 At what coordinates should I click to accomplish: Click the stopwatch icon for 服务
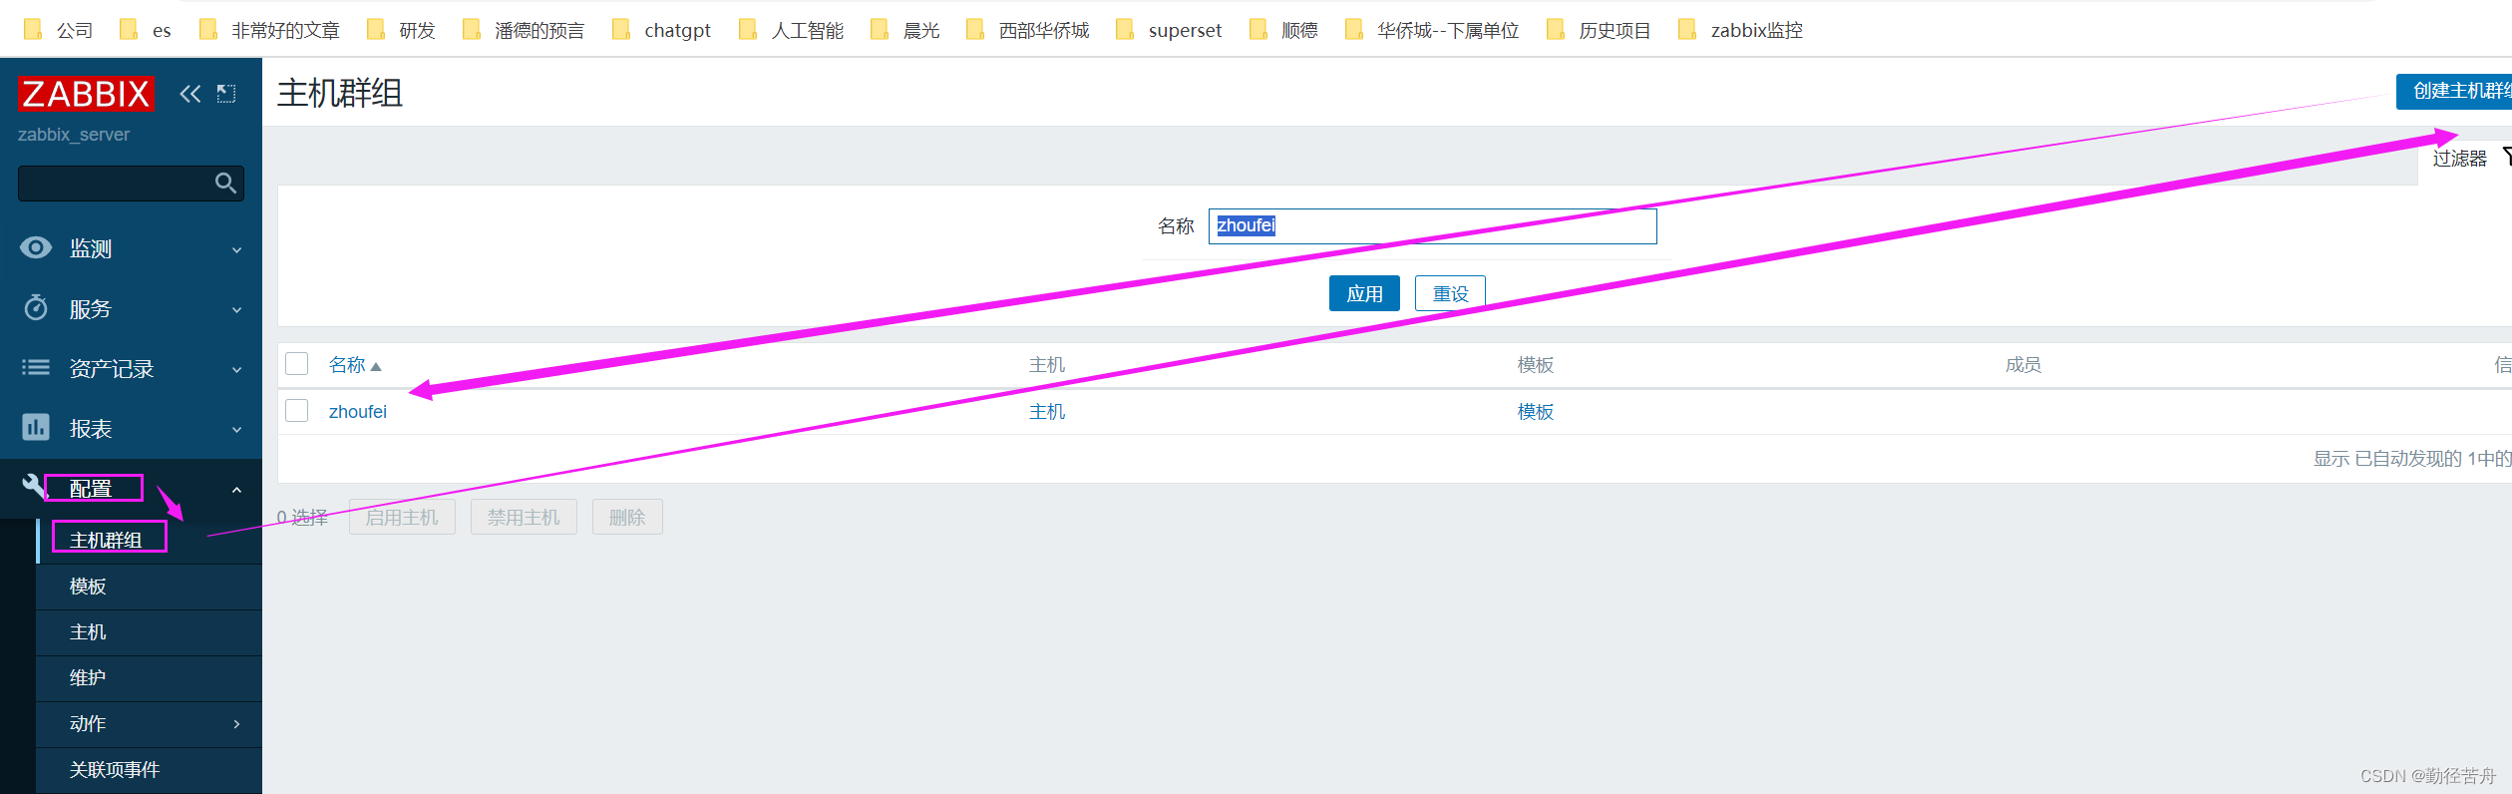click(36, 307)
